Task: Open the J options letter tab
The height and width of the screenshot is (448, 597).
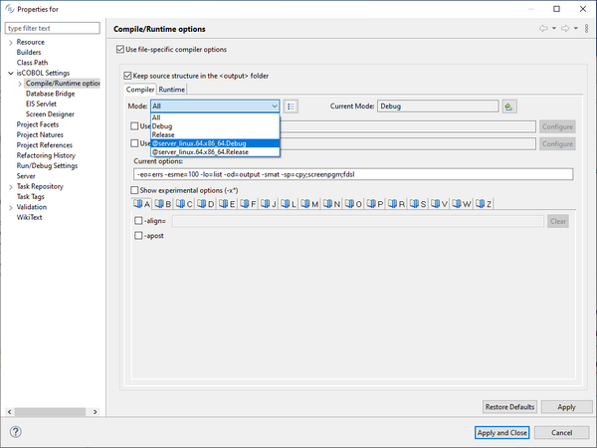Action: (x=268, y=204)
